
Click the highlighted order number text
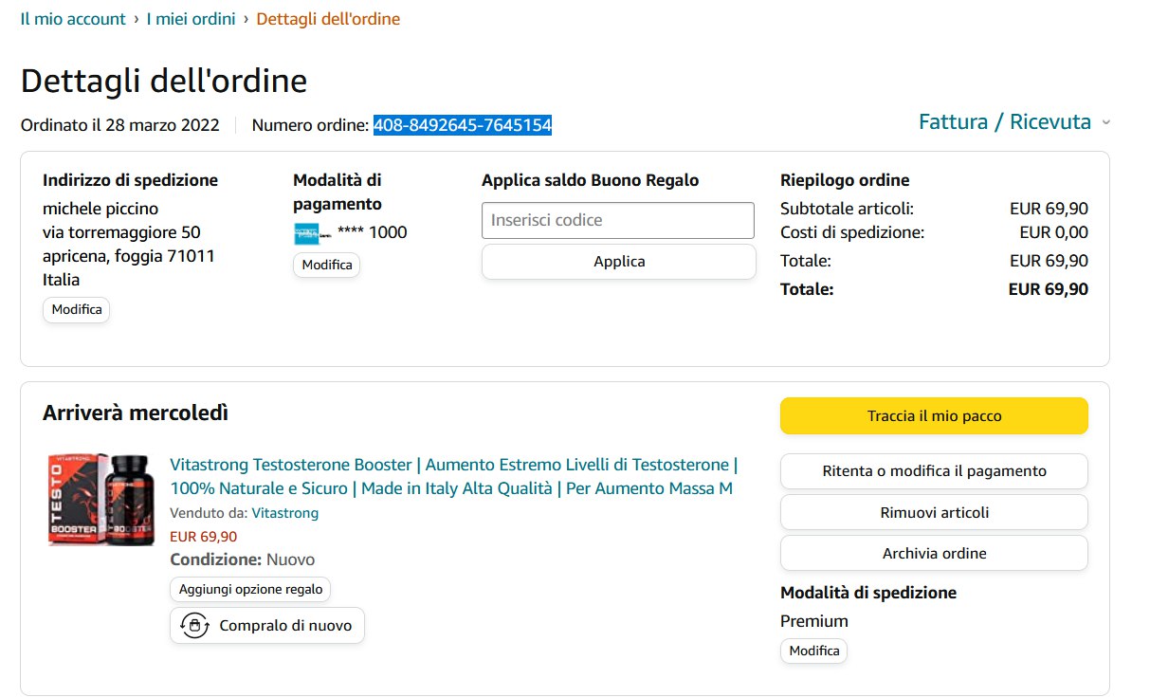click(462, 125)
